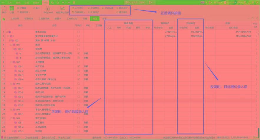This screenshot has height=140, width=260.
Task: Open the 文件 menu
Action: click(10, 2)
